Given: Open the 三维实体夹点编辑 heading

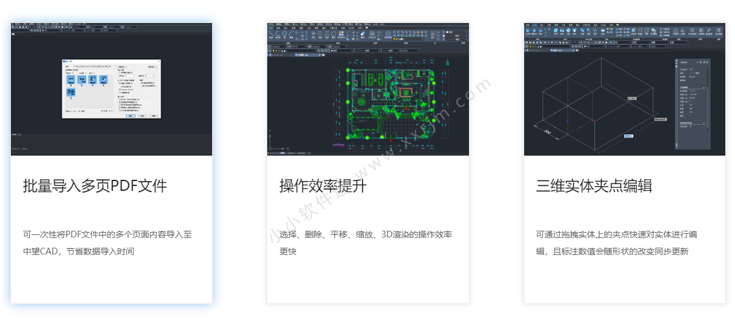Looking at the screenshot, I should tap(594, 186).
